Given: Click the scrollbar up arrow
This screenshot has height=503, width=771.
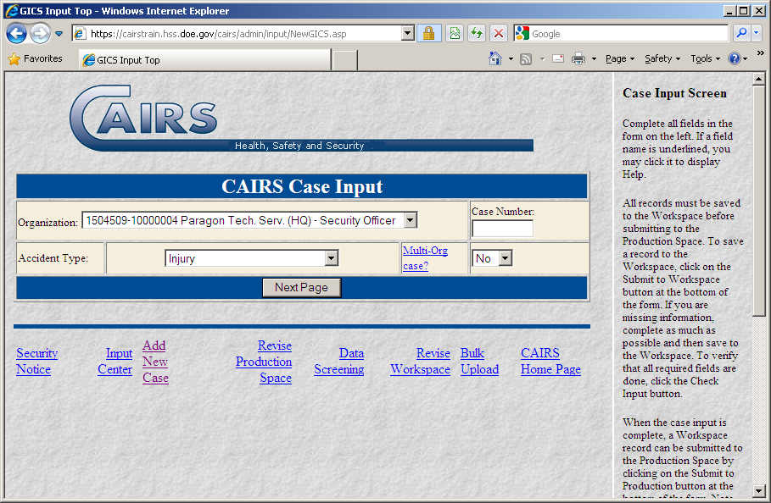Looking at the screenshot, I should (x=759, y=79).
